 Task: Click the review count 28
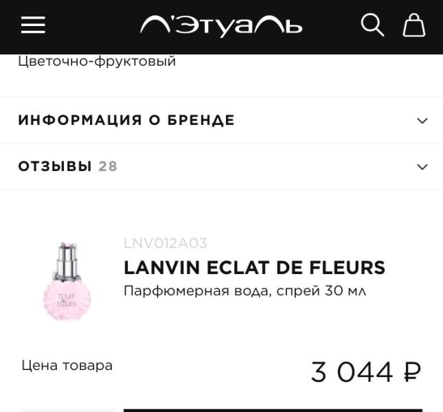[108, 166]
